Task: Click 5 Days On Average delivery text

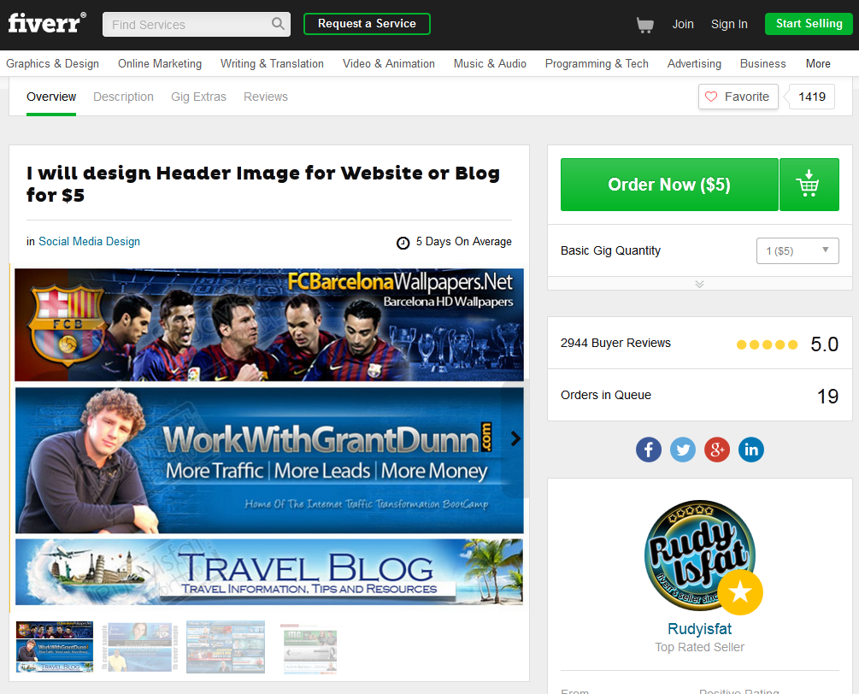Action: point(463,242)
